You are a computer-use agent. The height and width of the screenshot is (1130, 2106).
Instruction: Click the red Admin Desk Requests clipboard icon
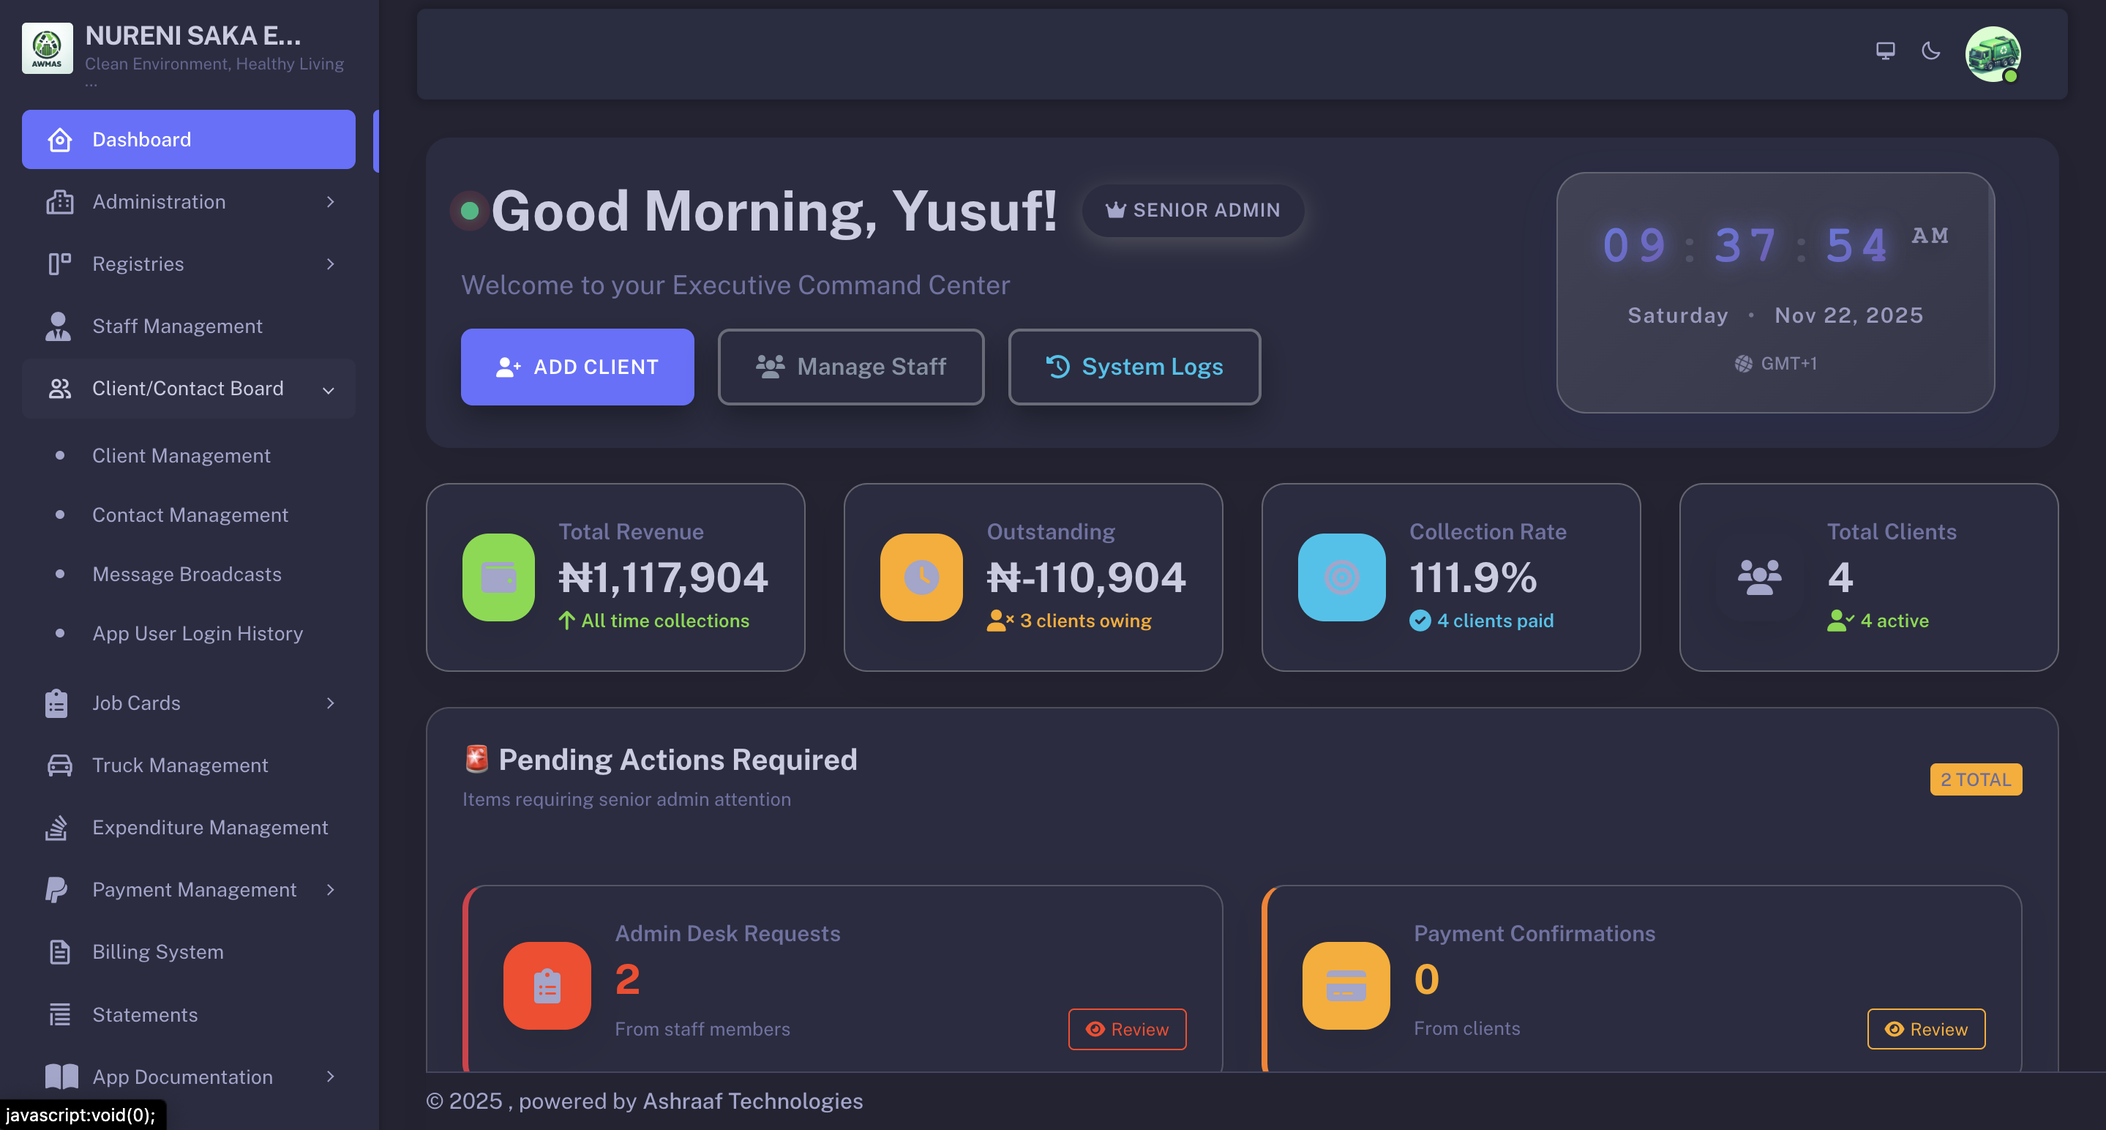(x=547, y=985)
